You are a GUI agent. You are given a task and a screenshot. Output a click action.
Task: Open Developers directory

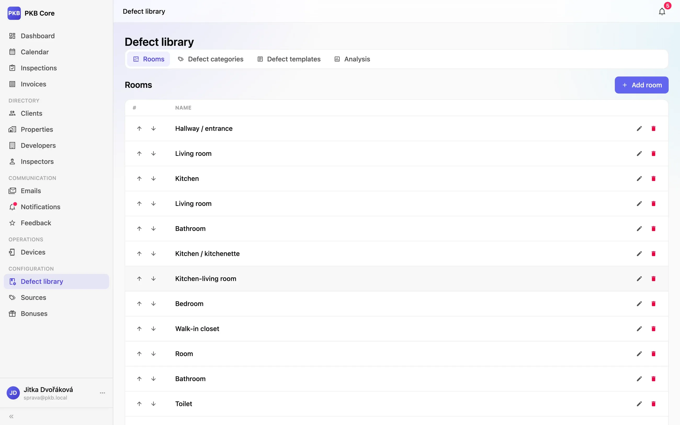click(x=56, y=145)
